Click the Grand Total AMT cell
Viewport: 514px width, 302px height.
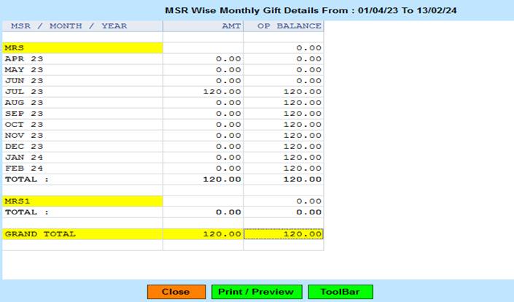(203, 234)
